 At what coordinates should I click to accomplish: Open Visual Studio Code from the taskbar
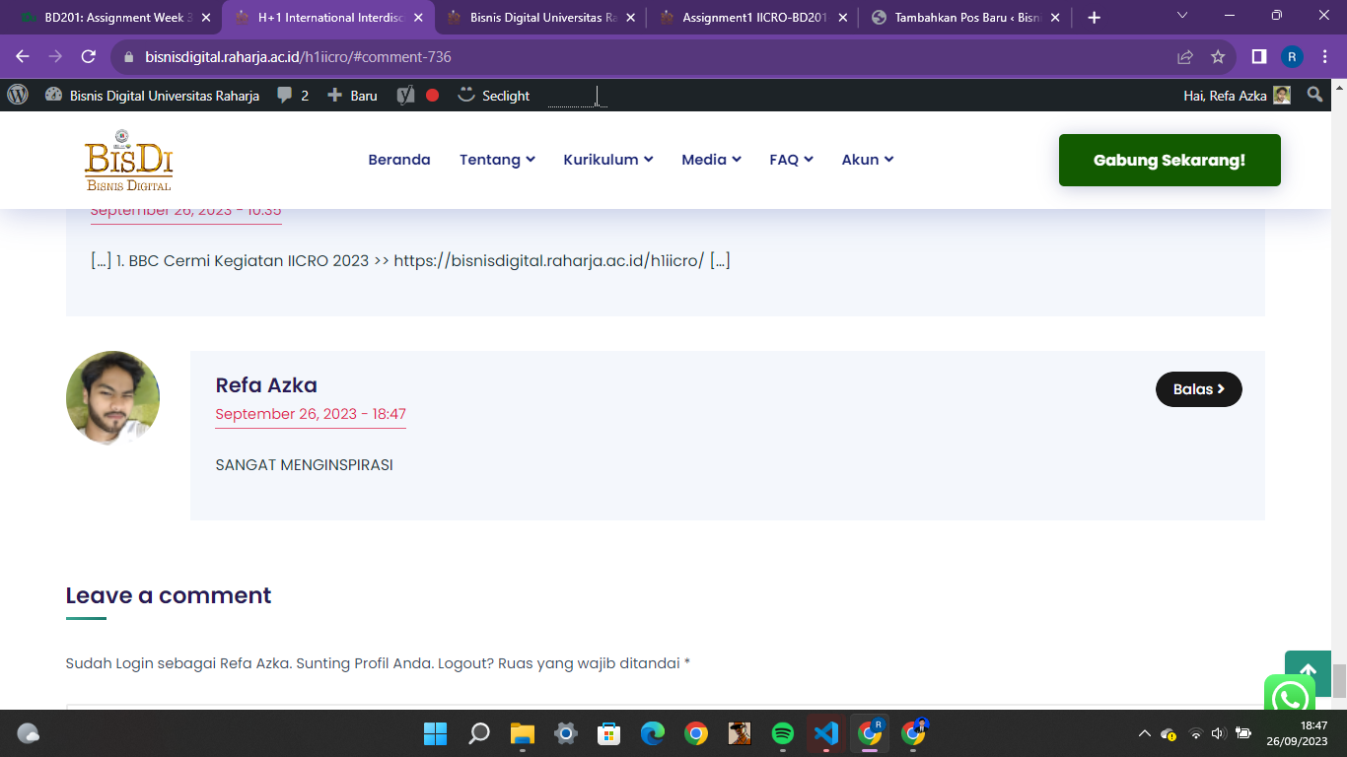[826, 733]
